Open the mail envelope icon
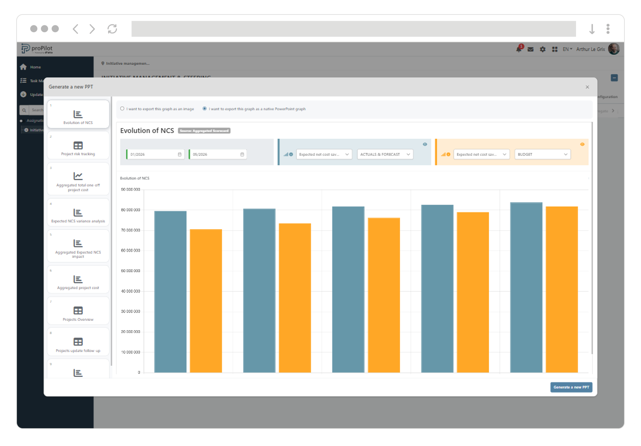 coord(530,49)
